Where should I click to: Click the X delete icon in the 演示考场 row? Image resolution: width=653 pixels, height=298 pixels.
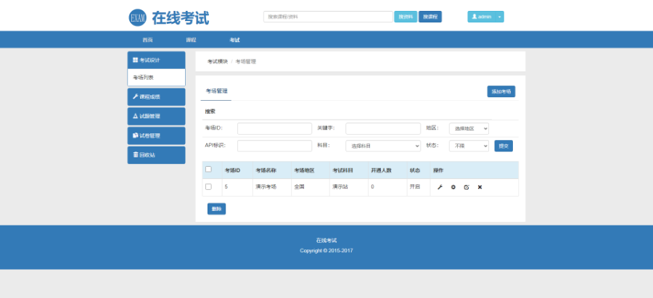(x=480, y=187)
